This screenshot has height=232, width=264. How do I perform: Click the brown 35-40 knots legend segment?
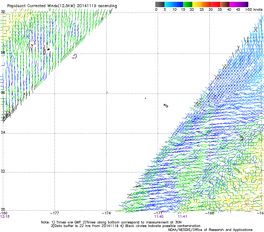[x=225, y=4]
